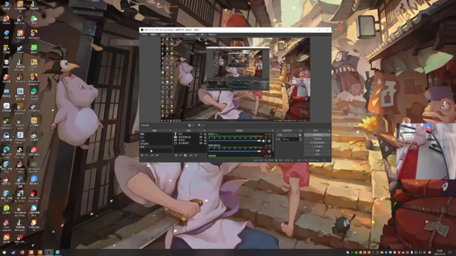Toggle visibility of the text source
The height and width of the screenshot is (256, 456).
(x=201, y=134)
